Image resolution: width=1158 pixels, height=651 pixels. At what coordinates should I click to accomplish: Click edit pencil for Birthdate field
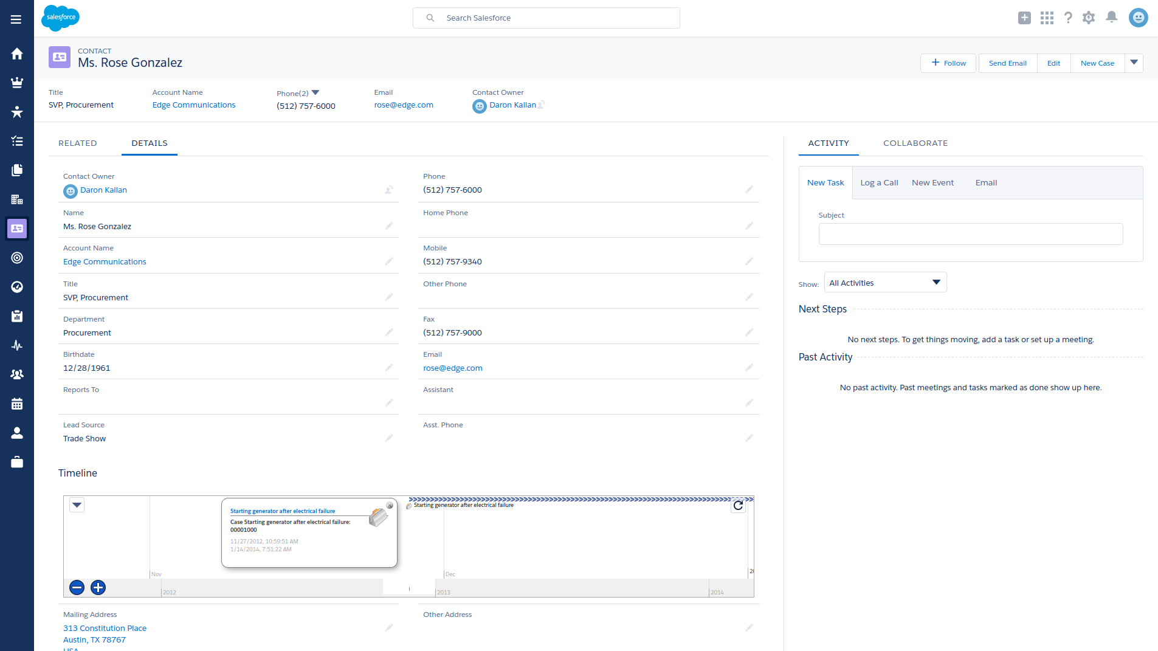pos(389,368)
